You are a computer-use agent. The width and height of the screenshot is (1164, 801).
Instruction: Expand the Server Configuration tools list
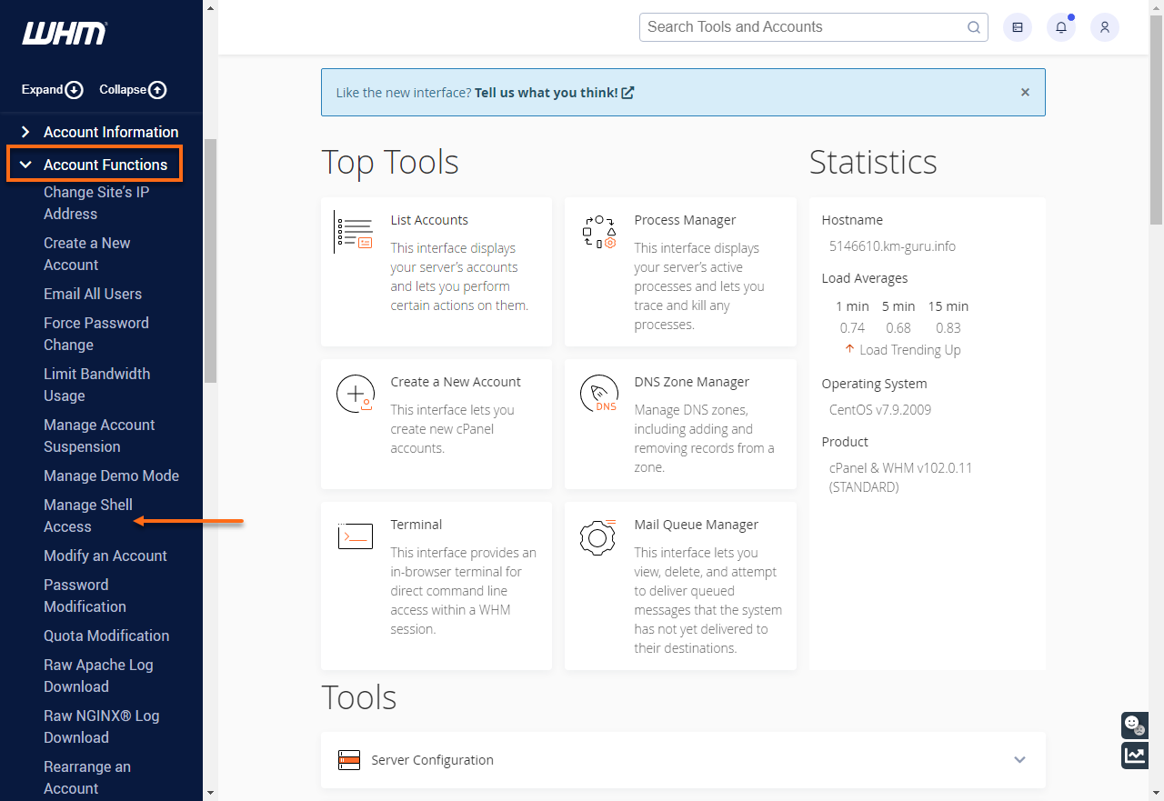1019,759
